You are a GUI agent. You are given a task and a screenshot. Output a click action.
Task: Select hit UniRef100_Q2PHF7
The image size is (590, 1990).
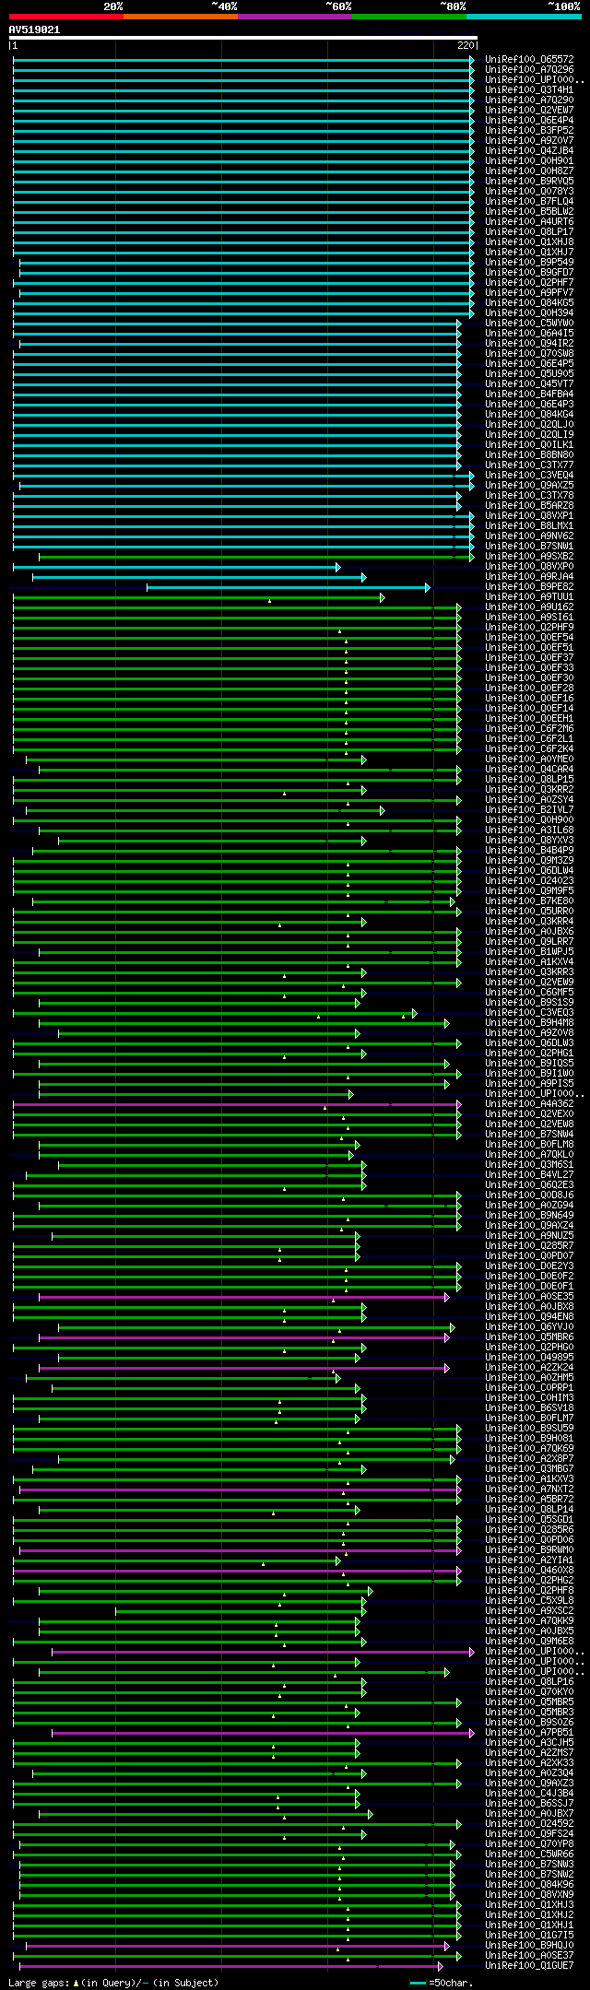529,283
